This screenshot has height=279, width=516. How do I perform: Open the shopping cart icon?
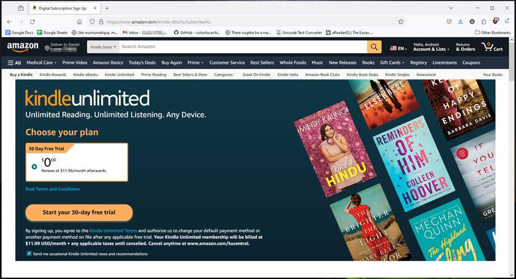pyautogui.click(x=492, y=47)
